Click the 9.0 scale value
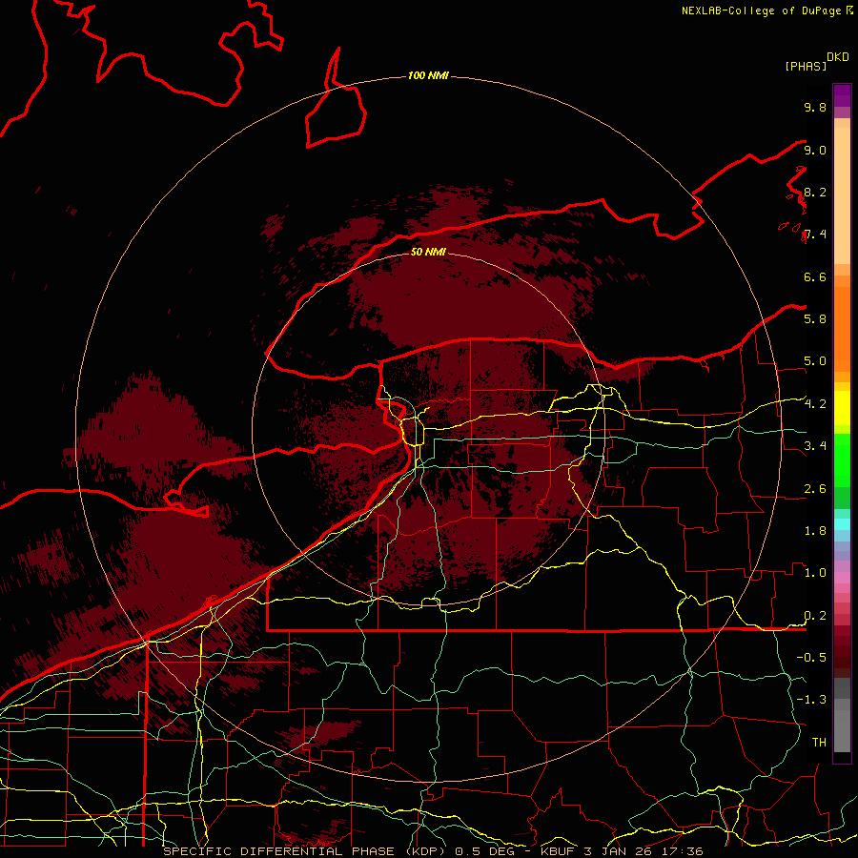 [x=815, y=150]
